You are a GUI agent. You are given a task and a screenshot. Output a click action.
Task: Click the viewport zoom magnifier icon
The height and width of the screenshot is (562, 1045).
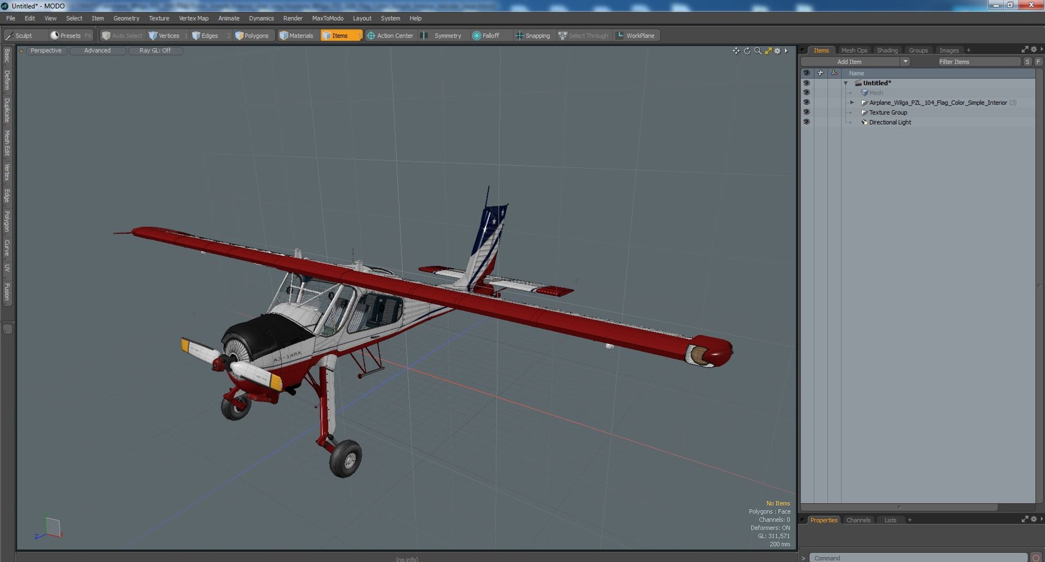[758, 51]
